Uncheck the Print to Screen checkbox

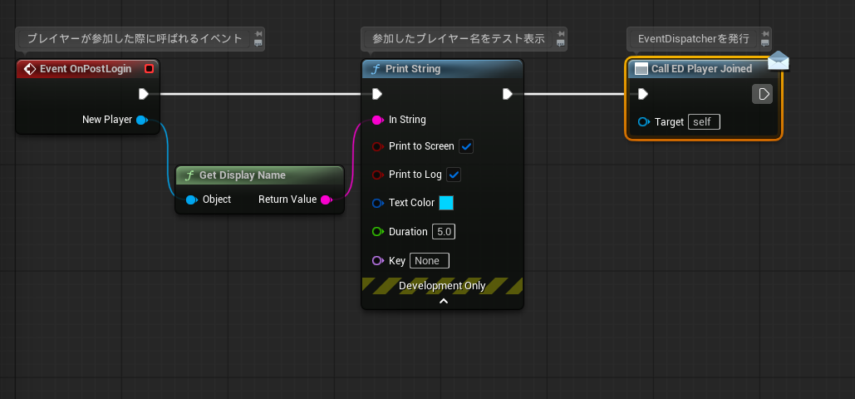tap(466, 146)
